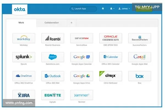Launch the Gmail app tile

(x=140, y=57)
